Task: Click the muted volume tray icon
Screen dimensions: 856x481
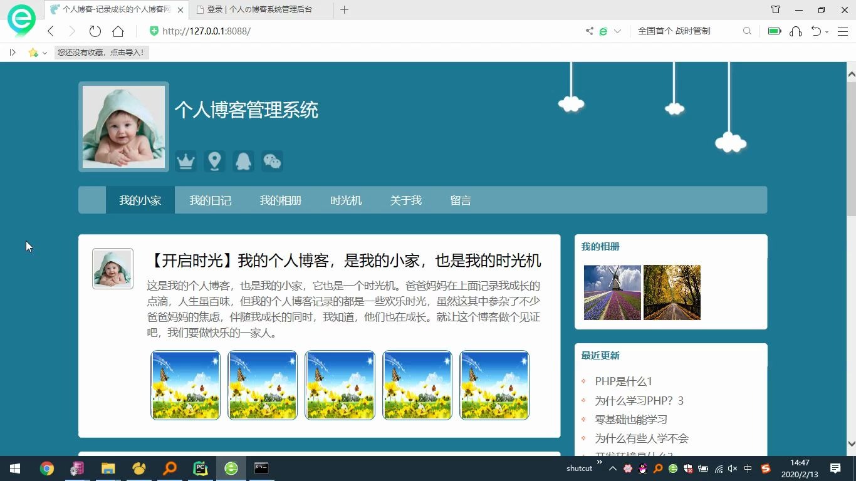Action: (733, 468)
